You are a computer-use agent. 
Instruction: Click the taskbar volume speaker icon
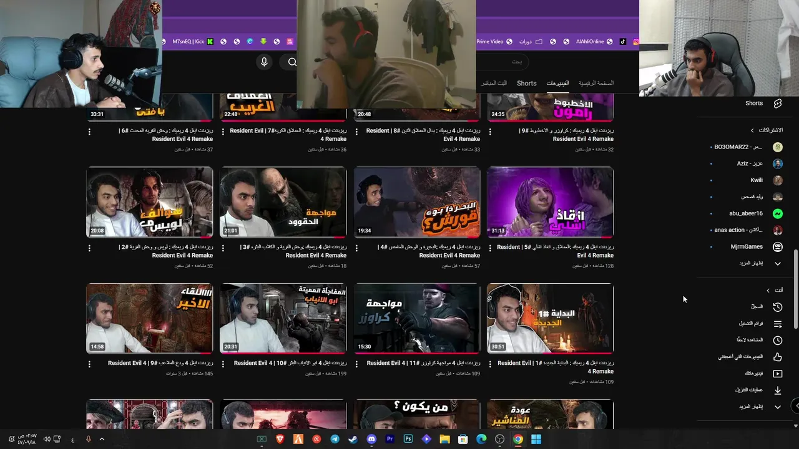tap(47, 439)
